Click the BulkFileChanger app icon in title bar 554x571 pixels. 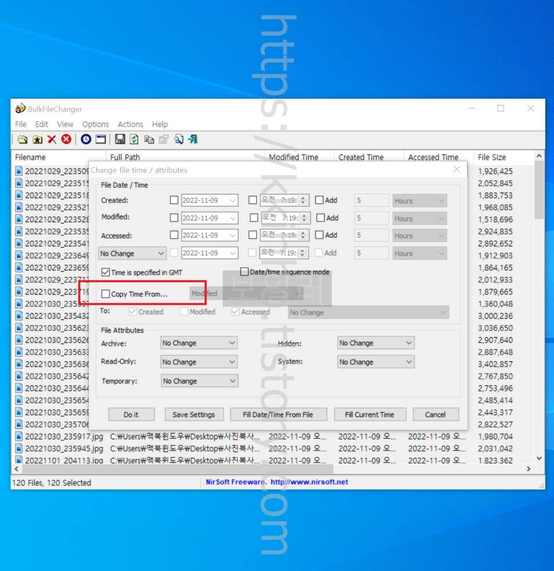[x=20, y=109]
